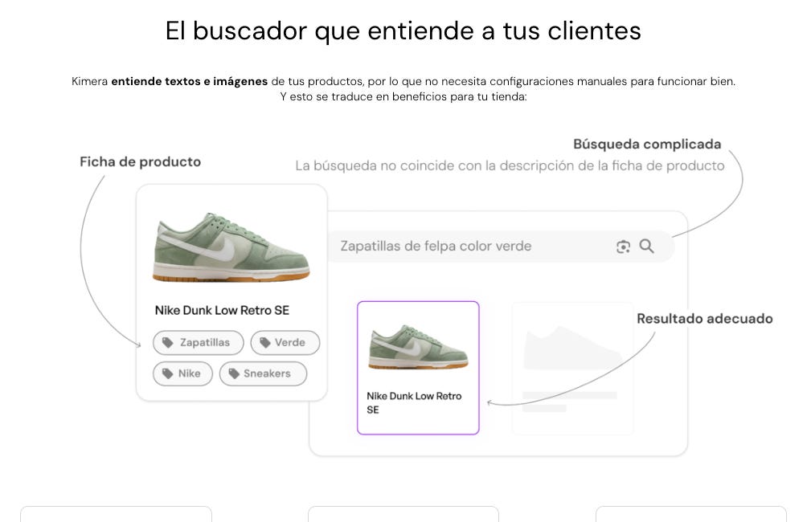The height and width of the screenshot is (522, 807).
Task: Select the Nike tag
Action: point(182,374)
